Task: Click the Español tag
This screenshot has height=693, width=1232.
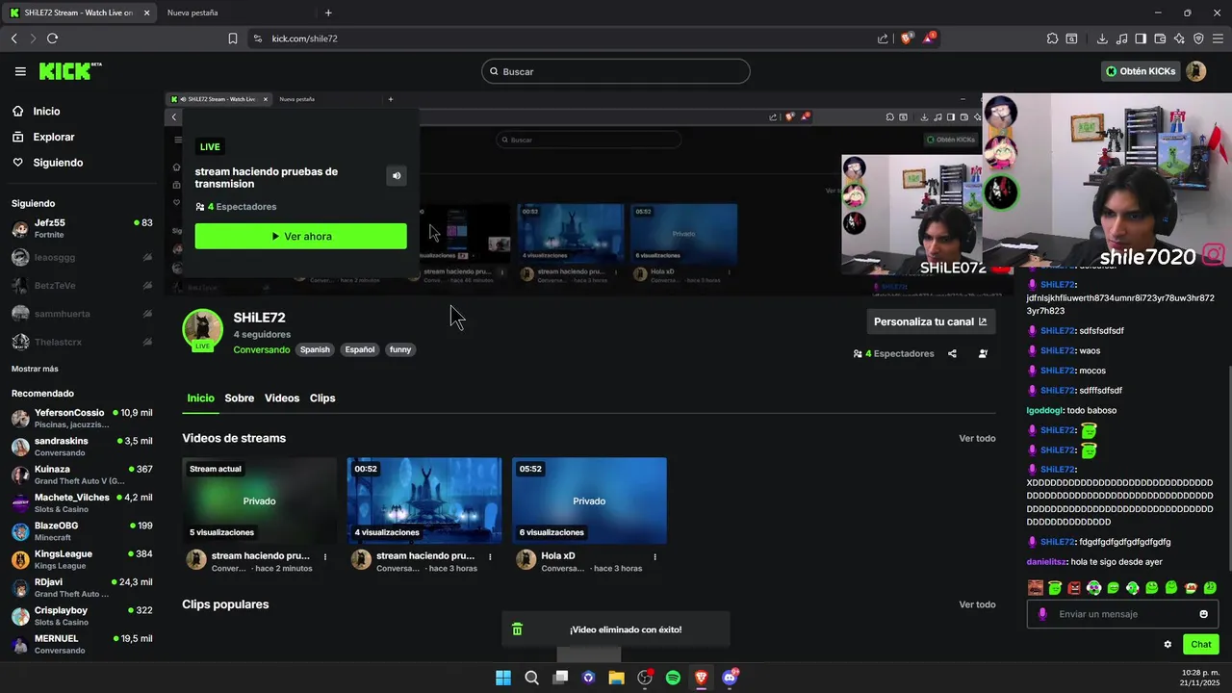Action: coord(360,350)
